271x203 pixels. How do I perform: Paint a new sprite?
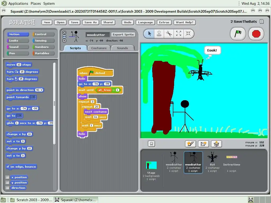[190, 144]
